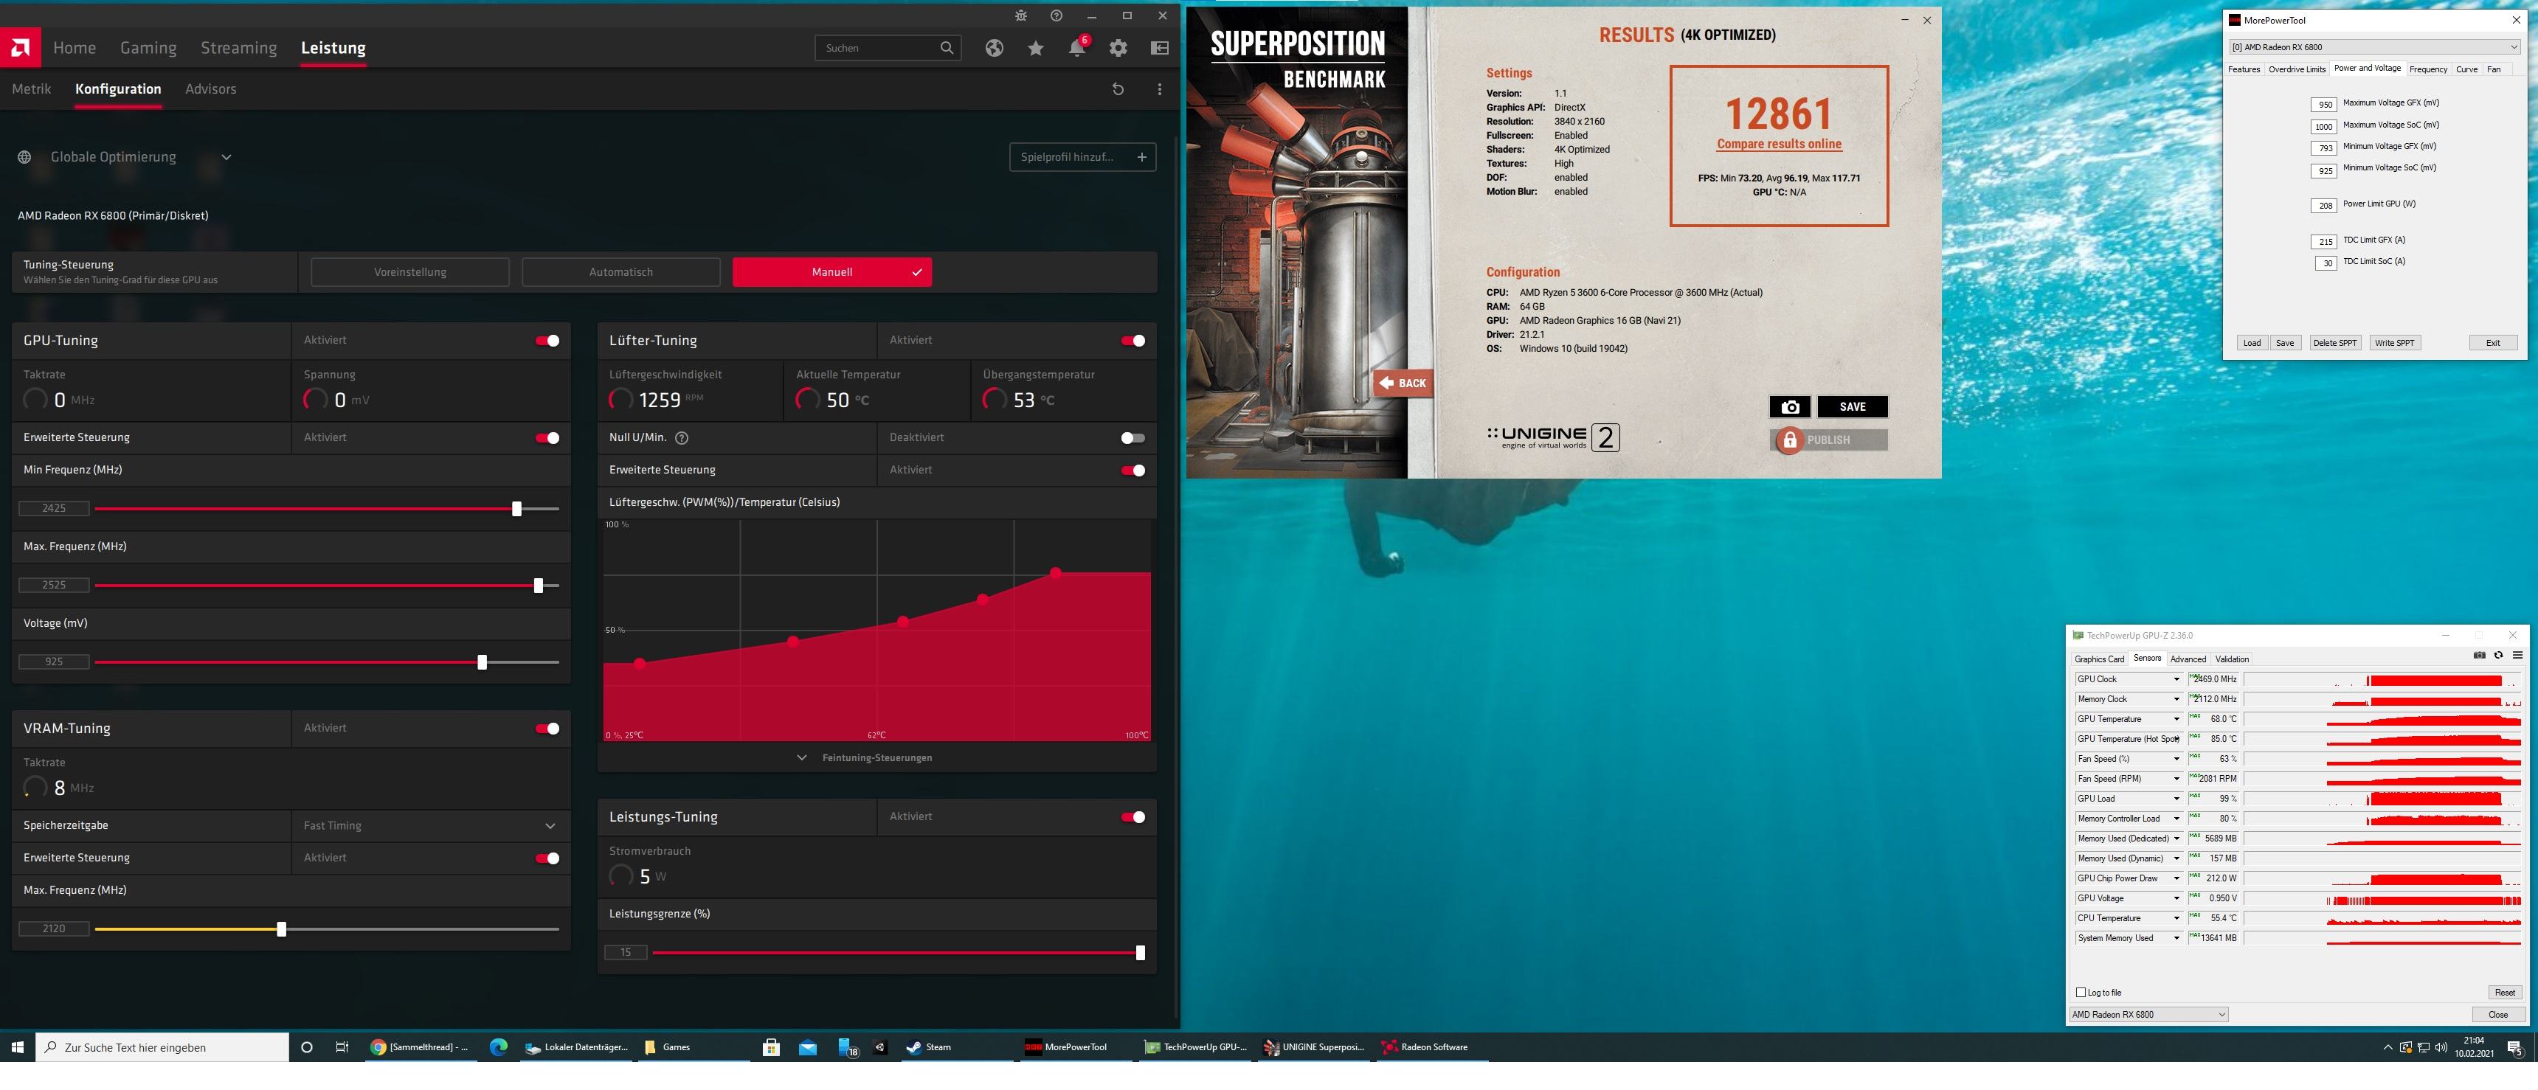
Task: Toggle VRAM-Tuning Erweiterte Steuerung switch
Action: click(547, 858)
